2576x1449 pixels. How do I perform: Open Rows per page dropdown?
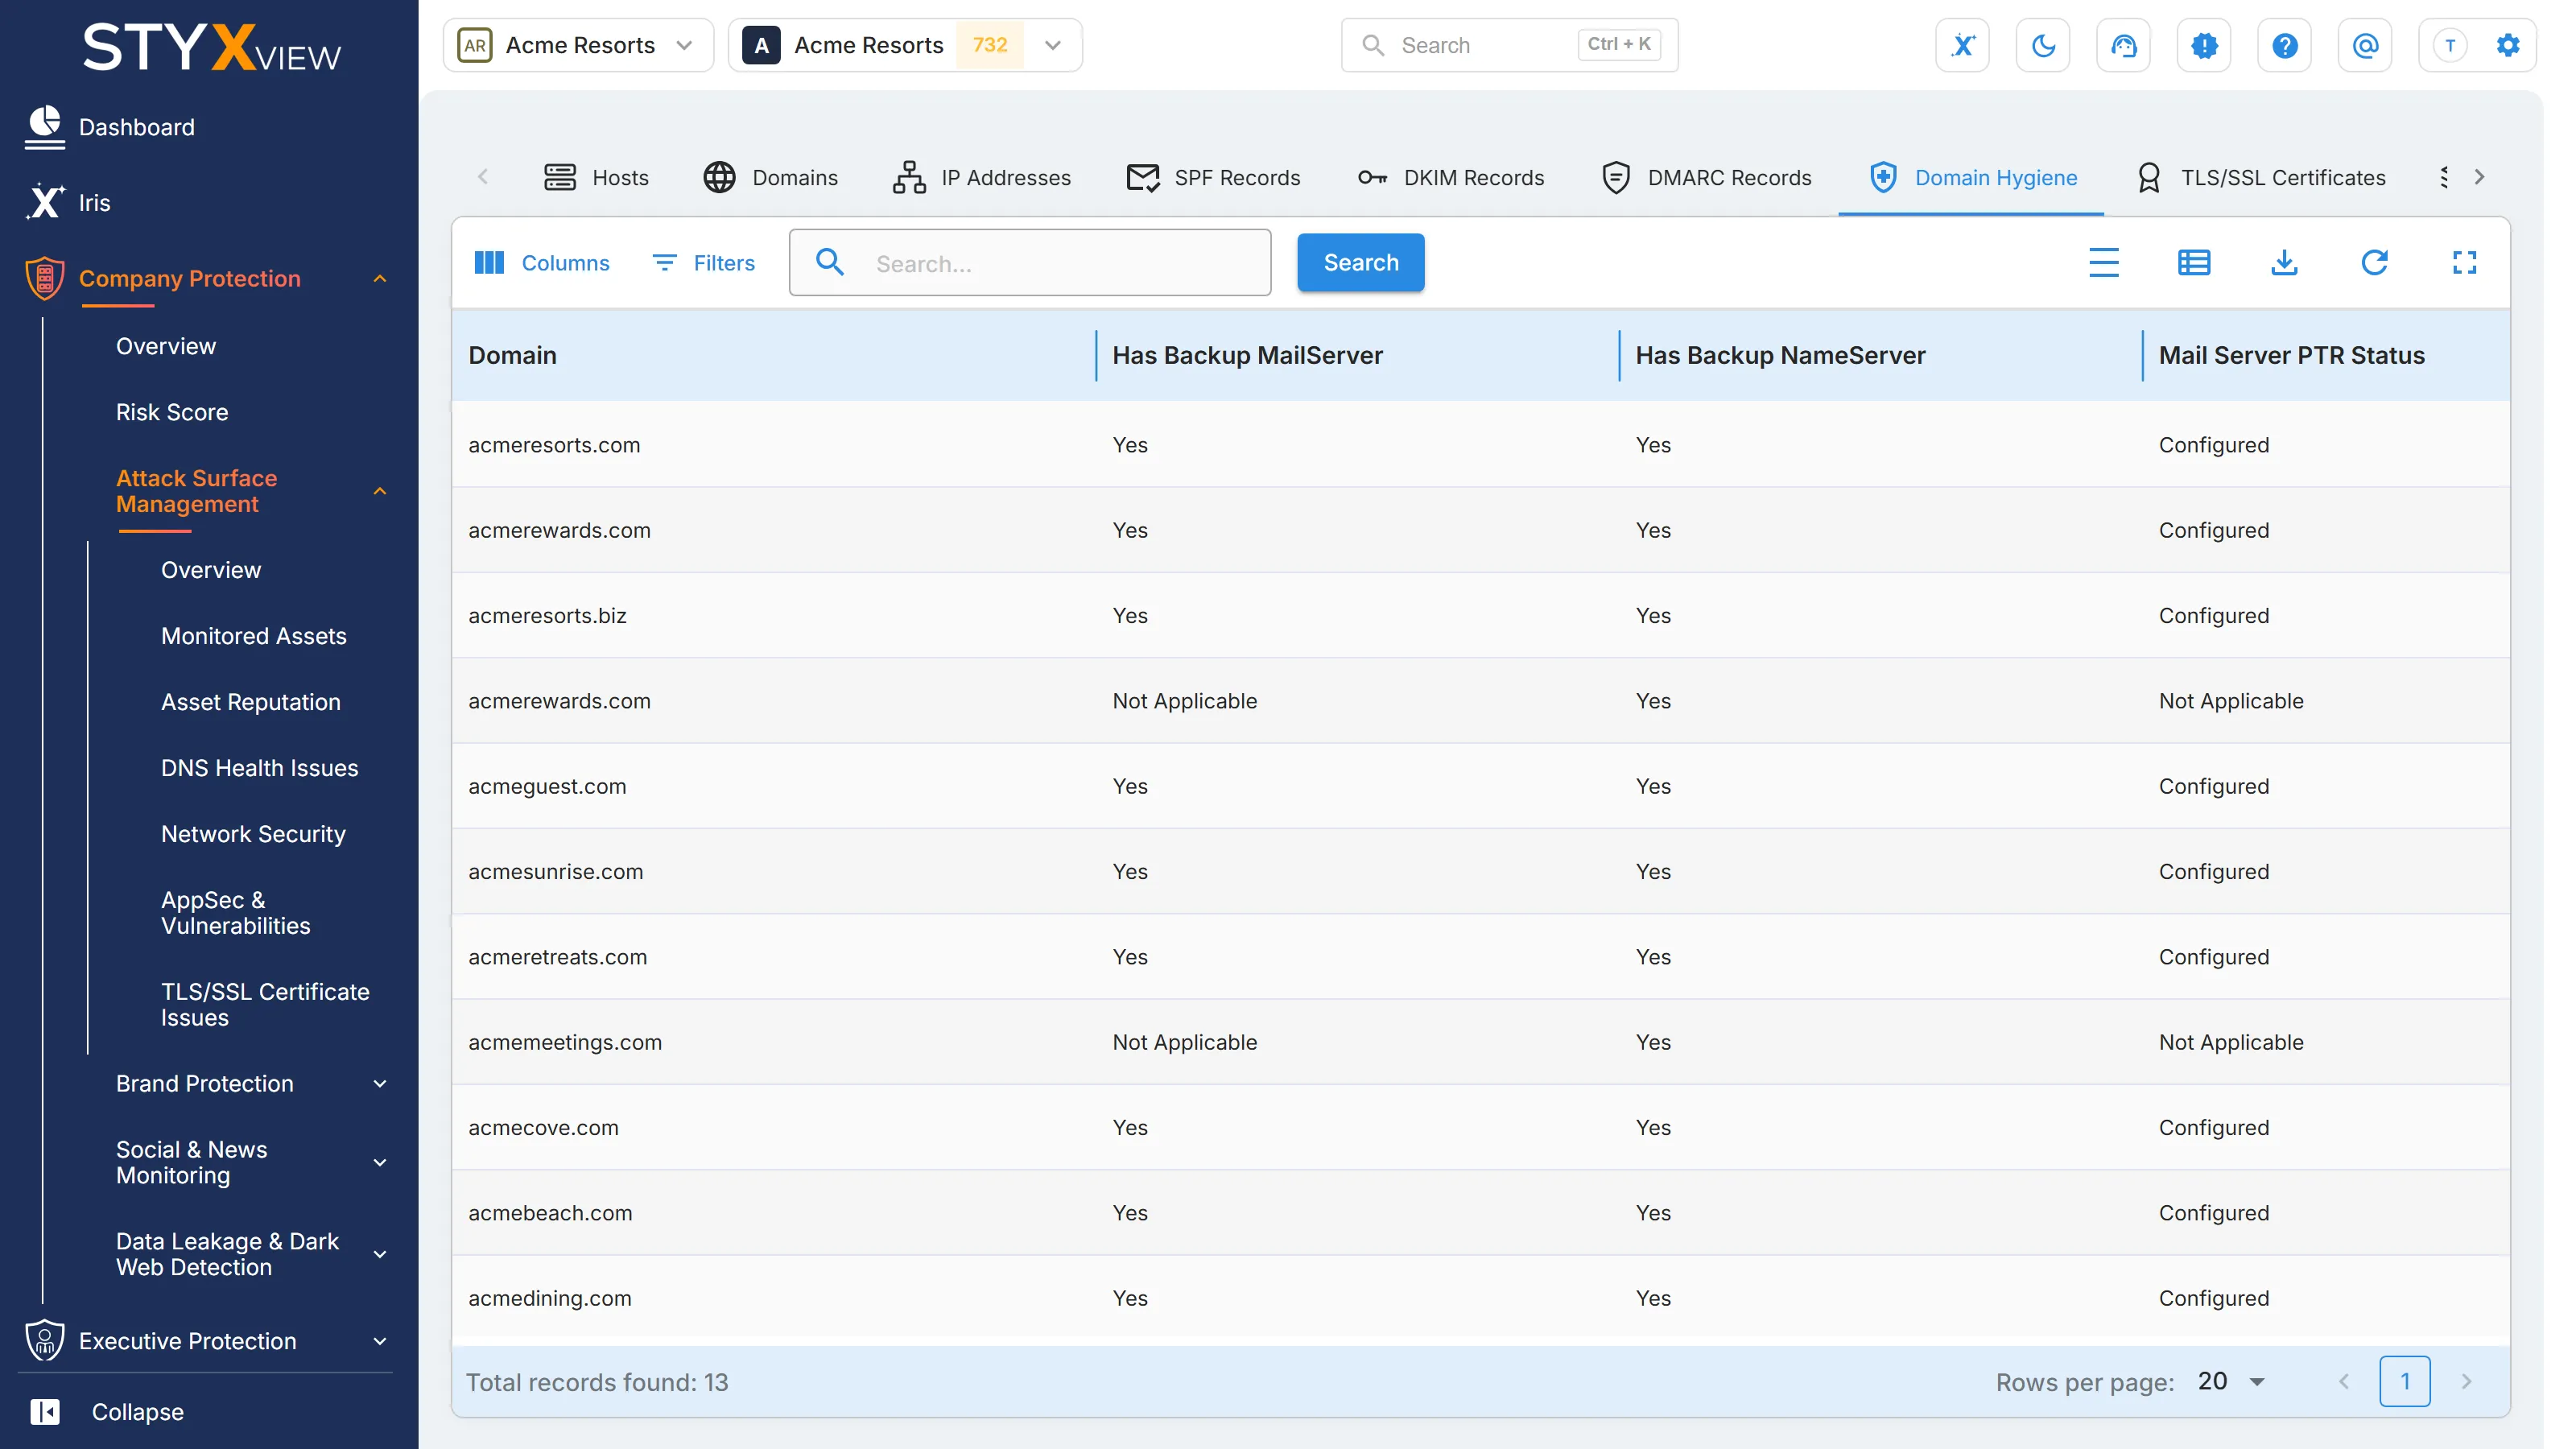click(2231, 1382)
